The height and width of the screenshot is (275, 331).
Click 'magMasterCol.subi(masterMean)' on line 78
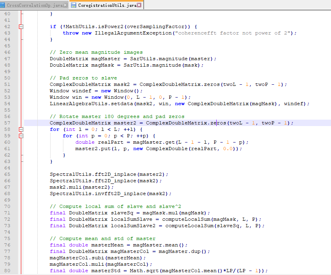click(98, 258)
